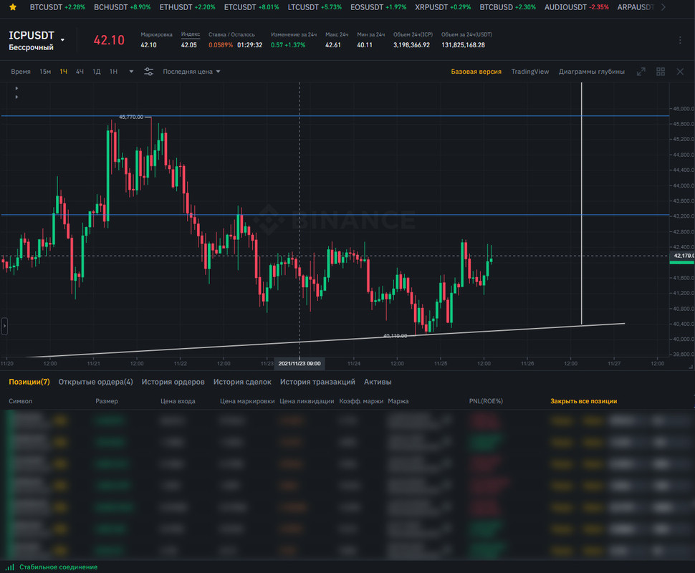695x573 pixels.
Task: Open the three-dot options menu
Action: (680, 40)
